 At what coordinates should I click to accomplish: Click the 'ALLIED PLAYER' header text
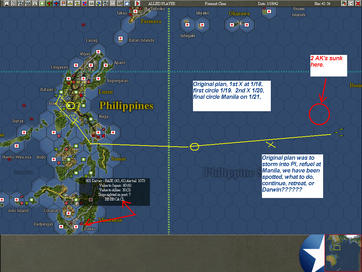click(x=162, y=4)
